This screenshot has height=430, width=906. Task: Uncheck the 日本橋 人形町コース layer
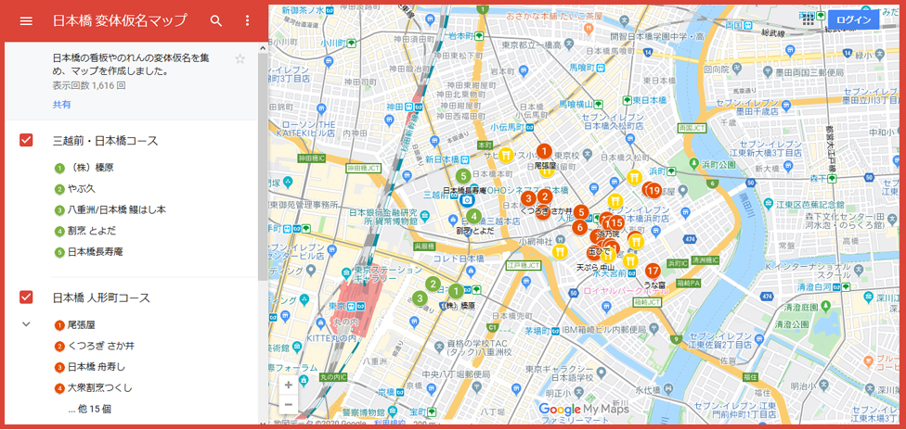(x=26, y=297)
